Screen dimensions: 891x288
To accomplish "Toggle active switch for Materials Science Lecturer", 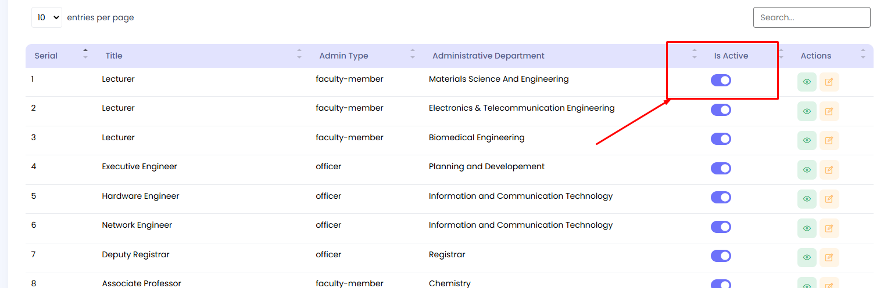I will pos(721,81).
